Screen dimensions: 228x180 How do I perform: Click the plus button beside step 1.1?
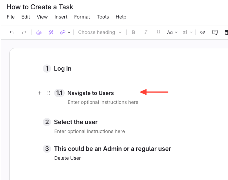[x=40, y=93]
